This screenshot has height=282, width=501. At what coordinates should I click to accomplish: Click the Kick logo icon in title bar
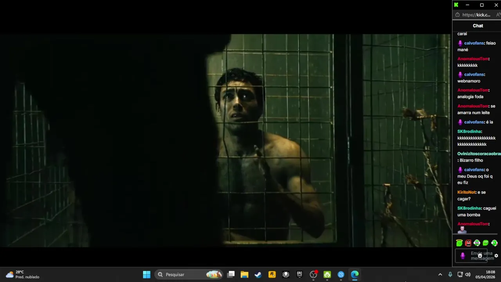point(456,5)
